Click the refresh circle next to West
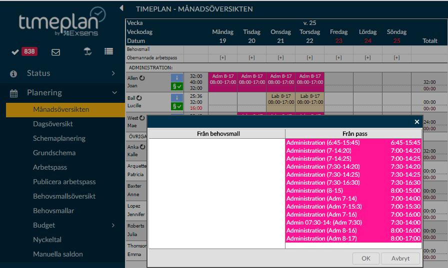The width and height of the screenshot is (448, 268). click(x=142, y=118)
